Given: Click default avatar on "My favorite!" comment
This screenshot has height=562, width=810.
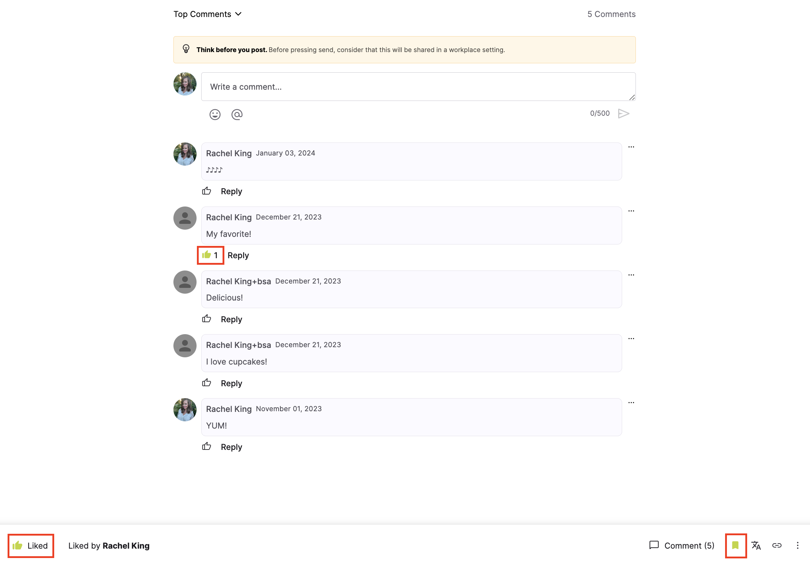Looking at the screenshot, I should click(x=185, y=218).
